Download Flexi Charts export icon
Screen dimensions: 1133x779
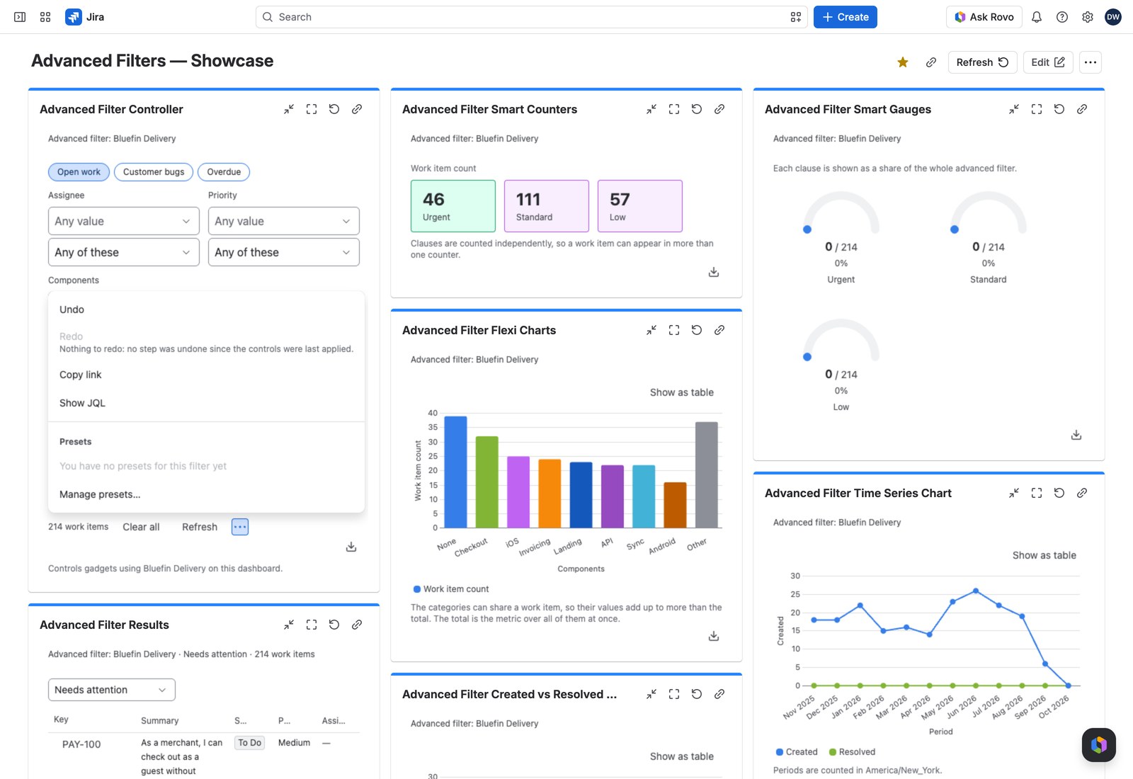tap(714, 636)
